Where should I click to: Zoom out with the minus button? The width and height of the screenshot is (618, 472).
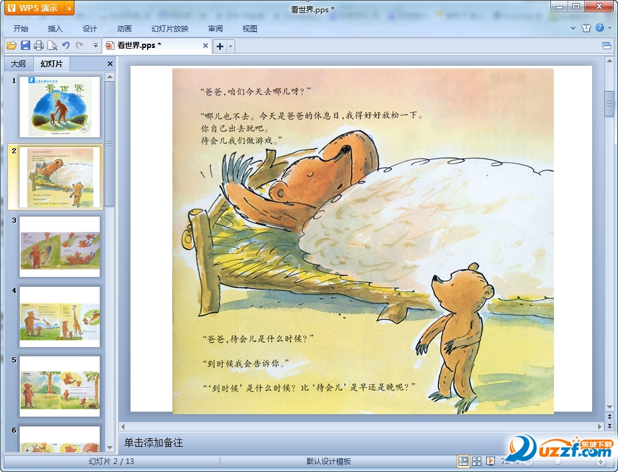528,462
